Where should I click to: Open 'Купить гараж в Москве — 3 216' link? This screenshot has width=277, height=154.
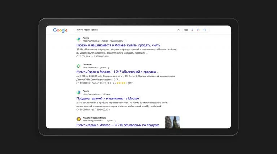[118, 125]
